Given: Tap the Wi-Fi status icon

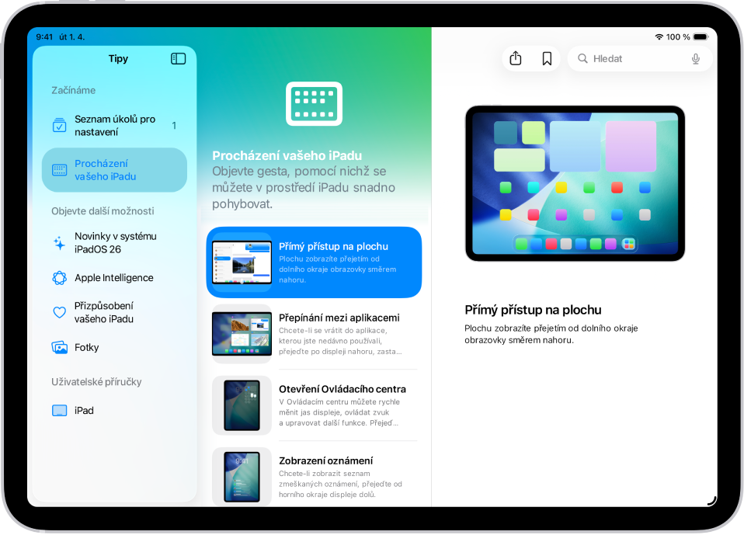Looking at the screenshot, I should click(659, 37).
